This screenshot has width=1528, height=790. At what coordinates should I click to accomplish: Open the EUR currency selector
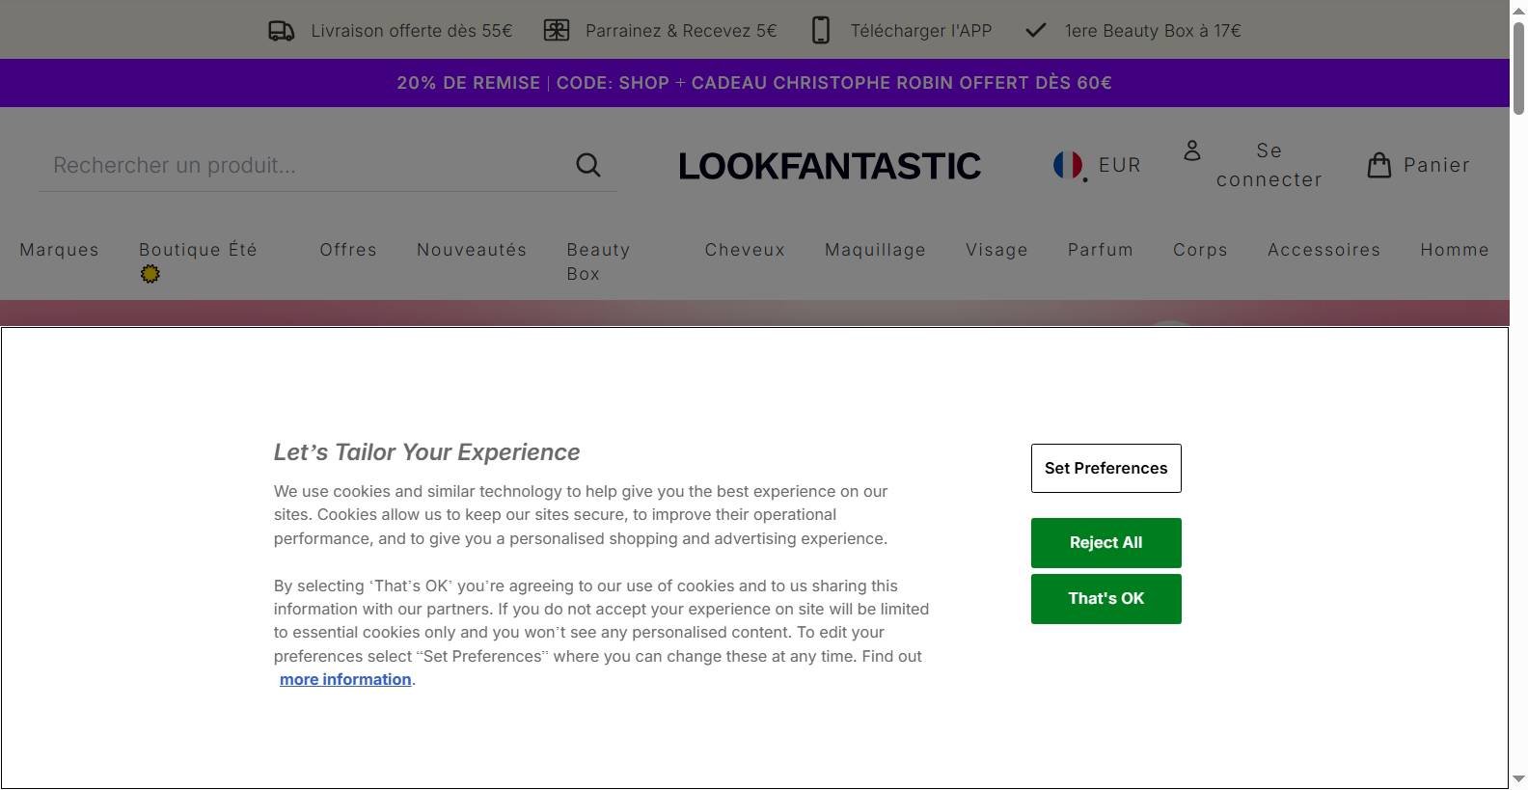coord(1119,165)
